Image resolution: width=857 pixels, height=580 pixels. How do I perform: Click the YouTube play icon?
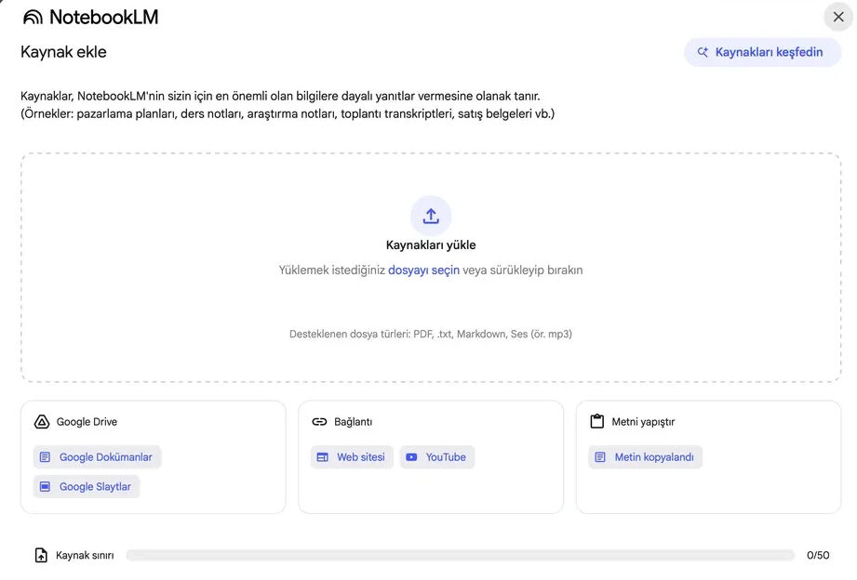point(410,456)
